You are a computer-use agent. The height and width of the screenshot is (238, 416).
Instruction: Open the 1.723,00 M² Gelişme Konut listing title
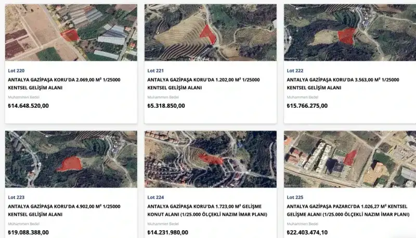[x=207, y=210]
